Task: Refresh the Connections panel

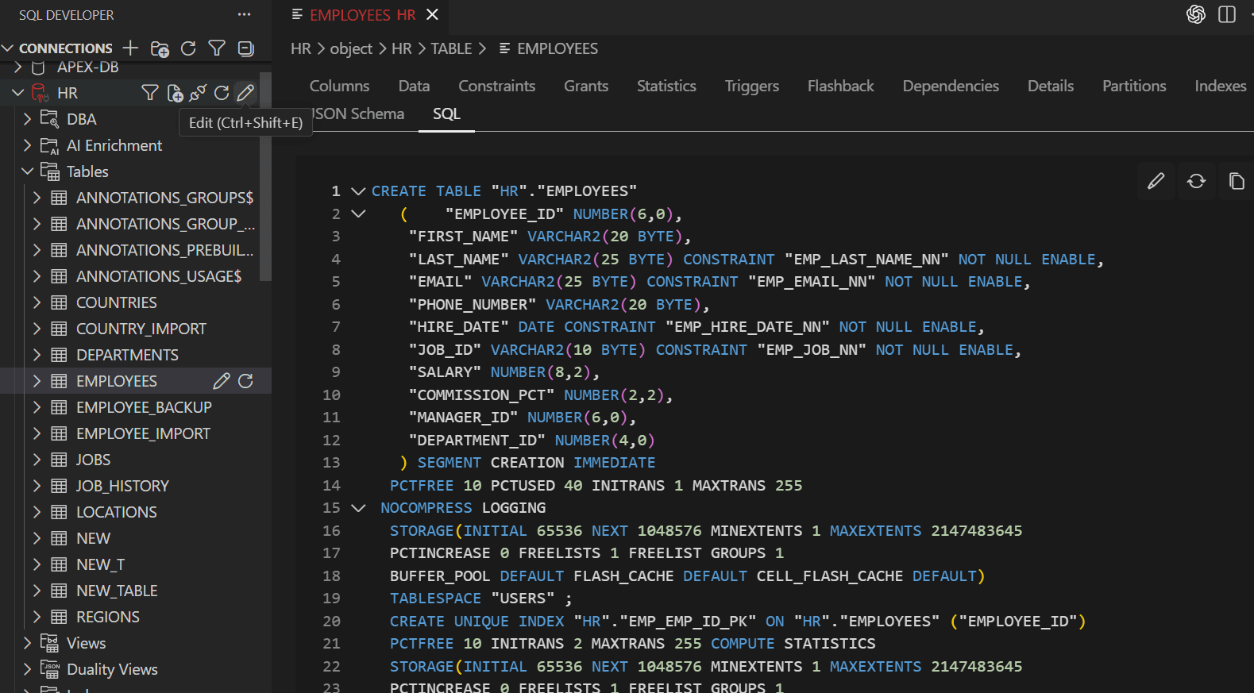Action: point(188,48)
